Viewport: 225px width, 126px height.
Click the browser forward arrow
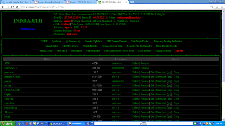[x=8, y=7]
